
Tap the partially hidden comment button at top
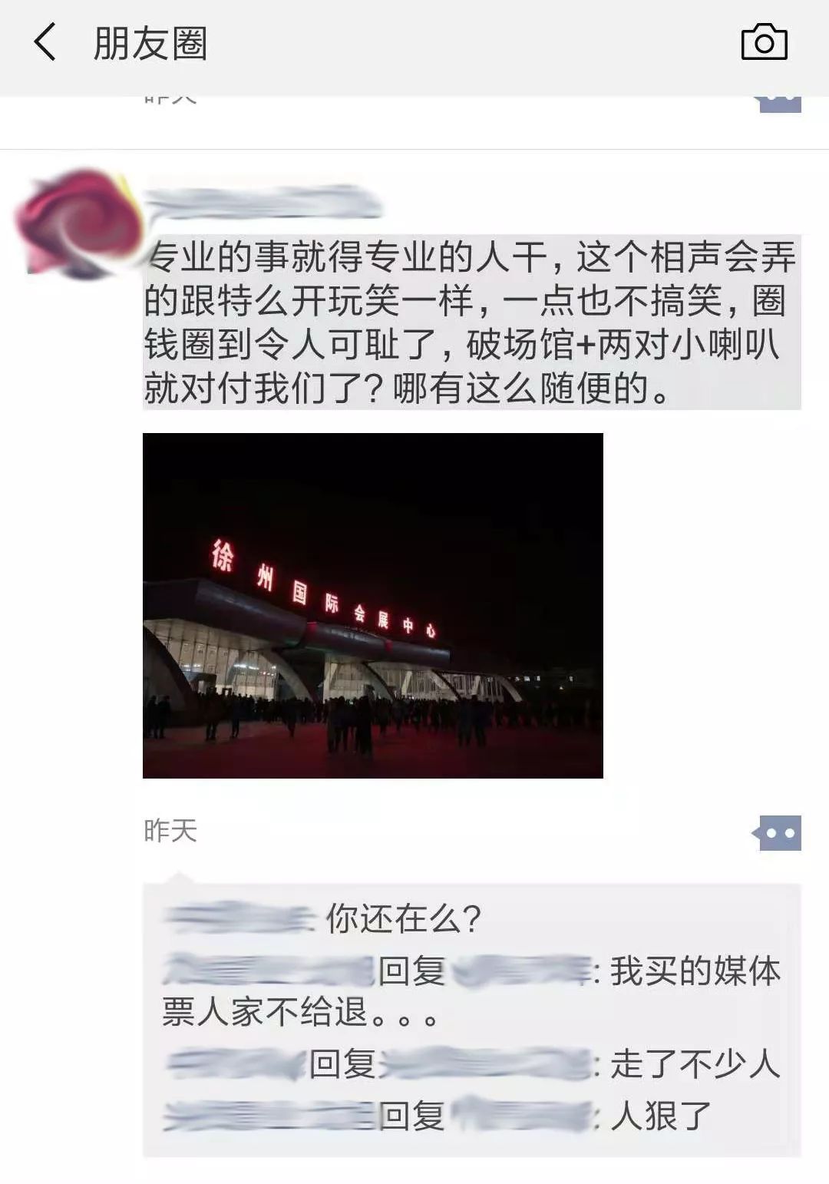pos(778,104)
